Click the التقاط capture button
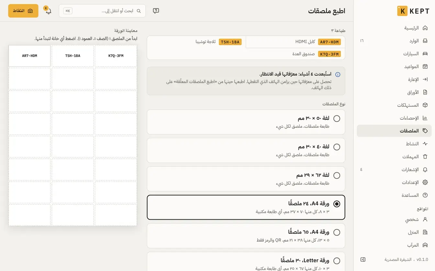435x271 pixels. point(23,11)
